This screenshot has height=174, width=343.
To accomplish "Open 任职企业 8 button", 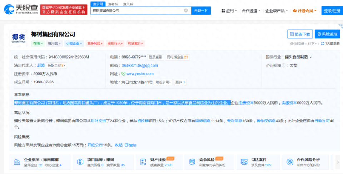I will pos(56,65).
